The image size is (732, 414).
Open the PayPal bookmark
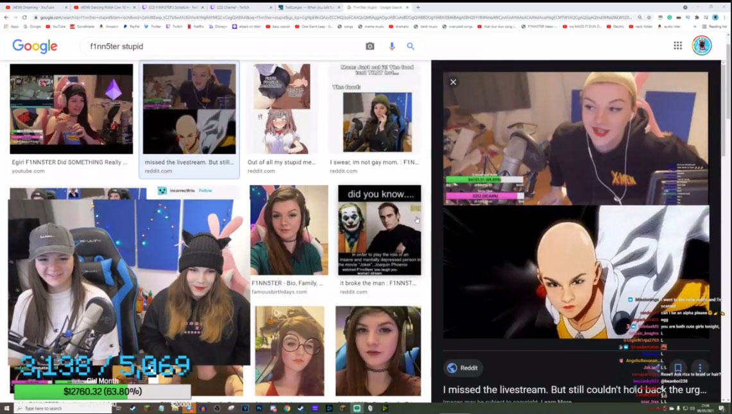click(132, 26)
